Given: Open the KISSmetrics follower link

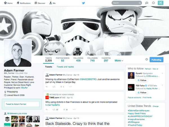Looking at the screenshot, I should pos(153,76).
